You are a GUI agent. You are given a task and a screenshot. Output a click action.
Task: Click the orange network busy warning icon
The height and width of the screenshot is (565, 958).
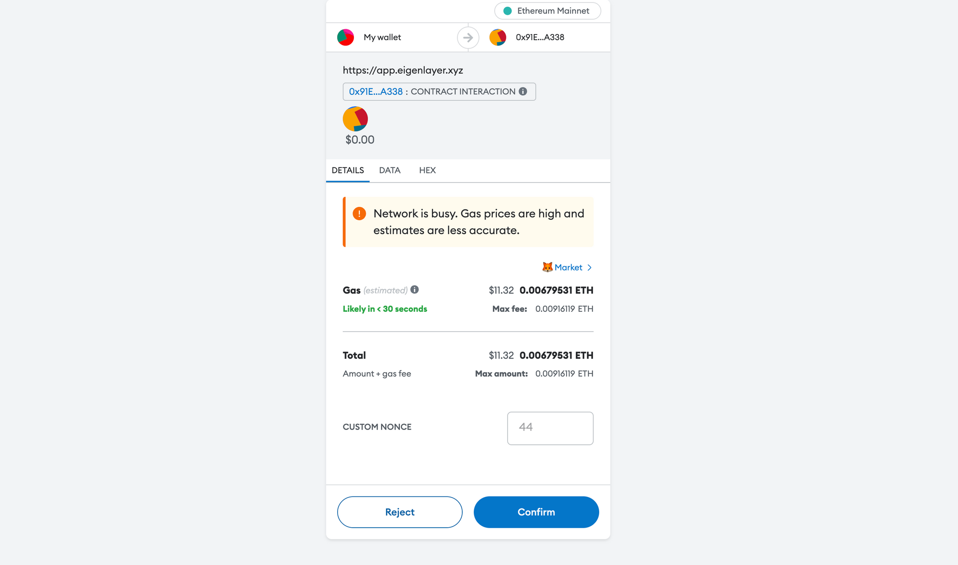pyautogui.click(x=359, y=214)
